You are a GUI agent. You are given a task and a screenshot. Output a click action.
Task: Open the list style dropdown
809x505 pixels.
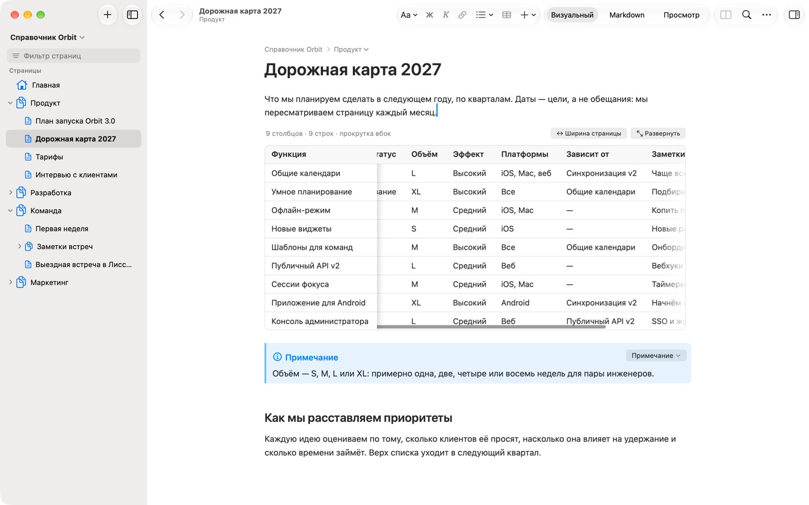484,15
